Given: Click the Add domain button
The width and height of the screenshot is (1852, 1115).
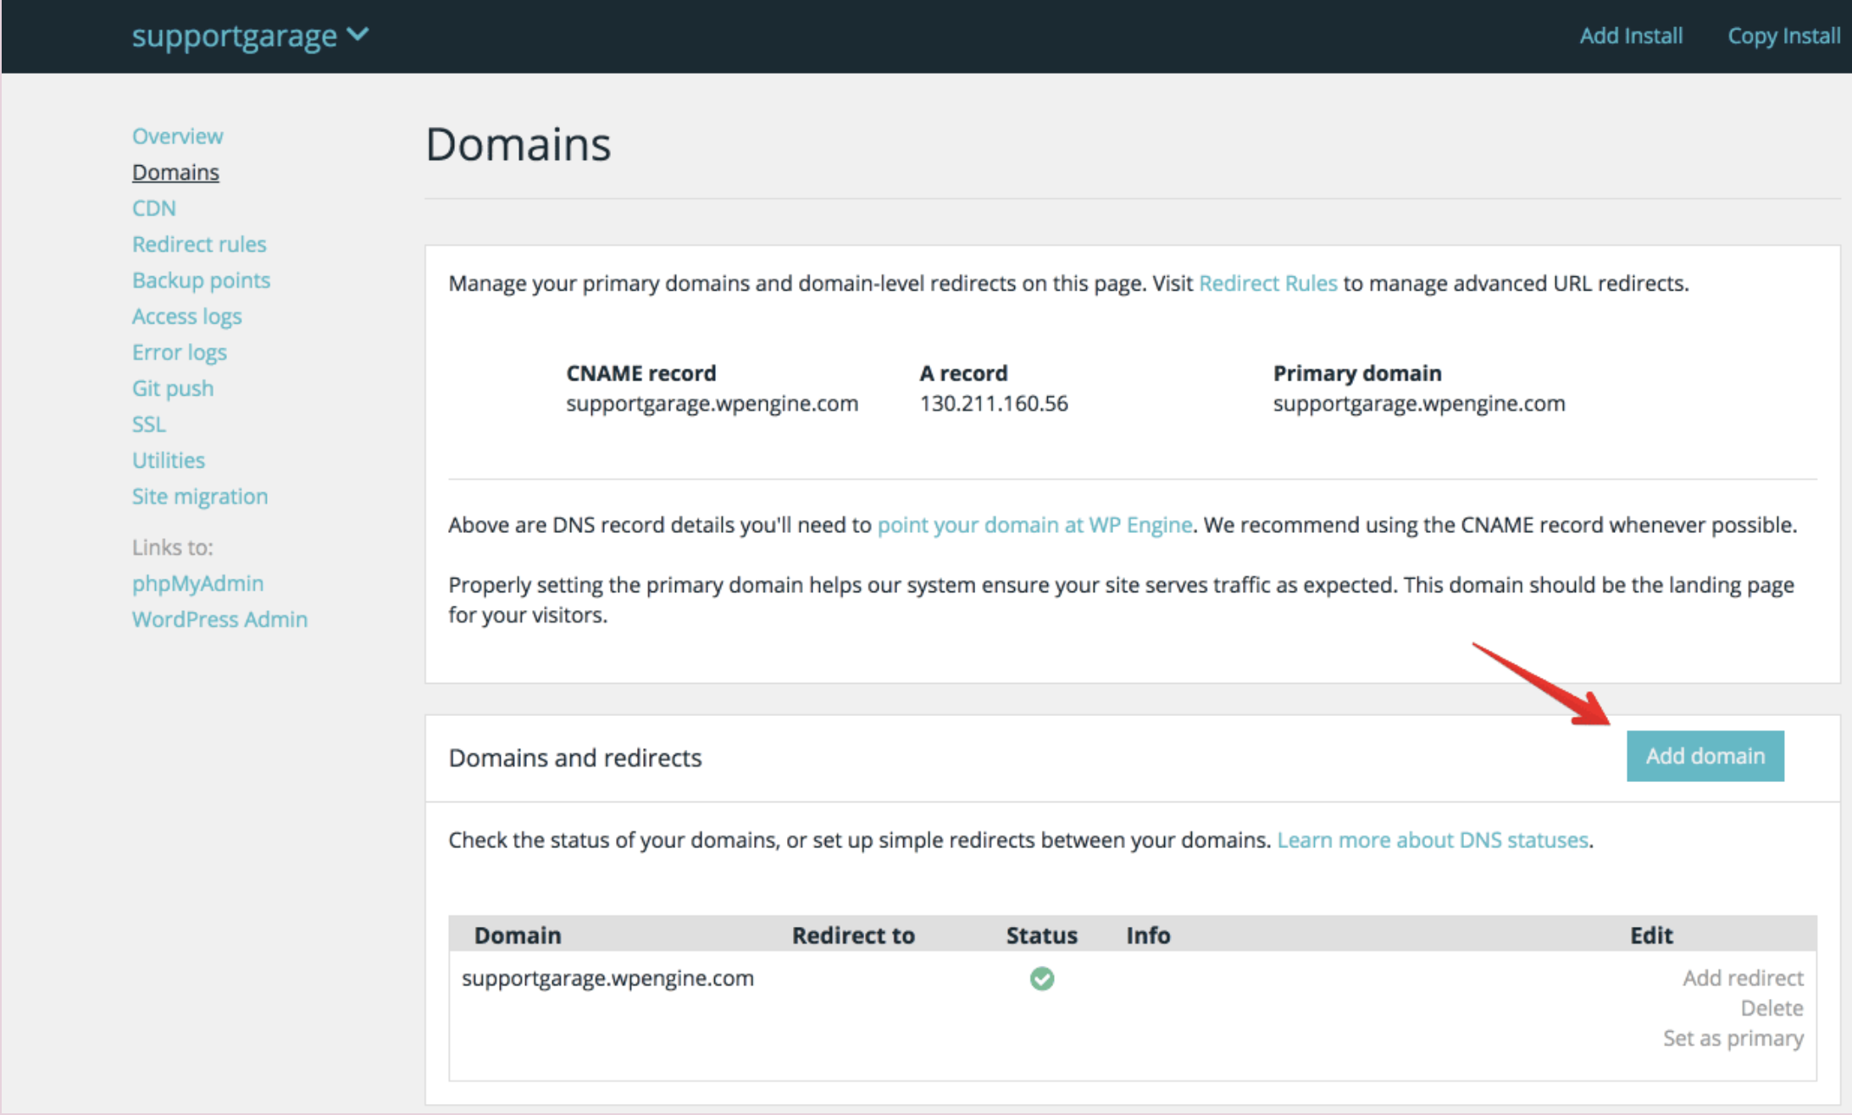Looking at the screenshot, I should point(1705,756).
